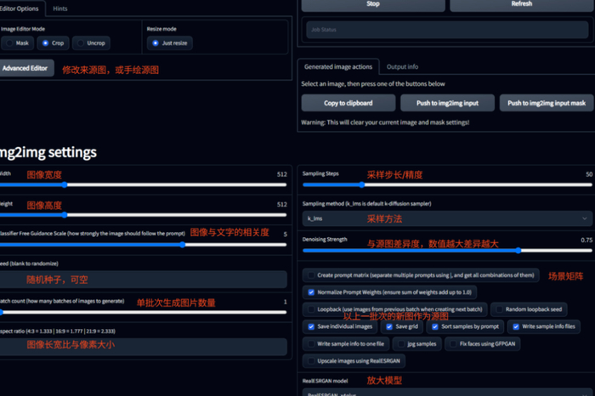This screenshot has height=396, width=595.
Task: Expand the RealESRGAN model dropdown
Action: coord(447,393)
